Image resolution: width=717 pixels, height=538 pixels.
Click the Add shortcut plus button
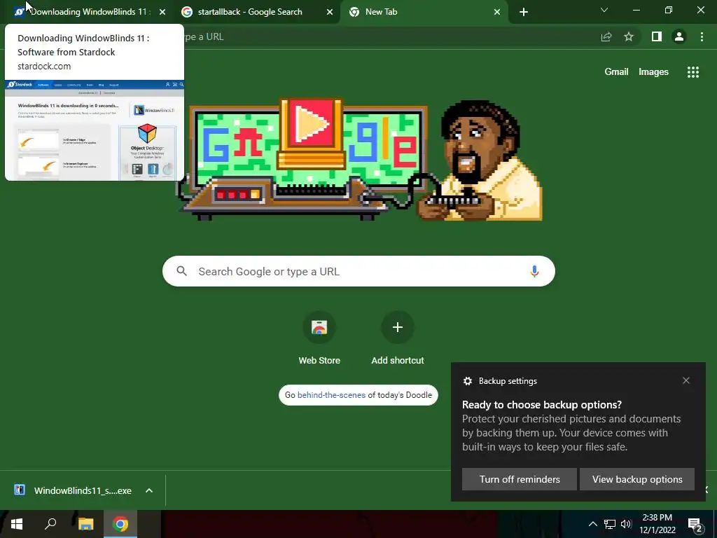point(398,327)
